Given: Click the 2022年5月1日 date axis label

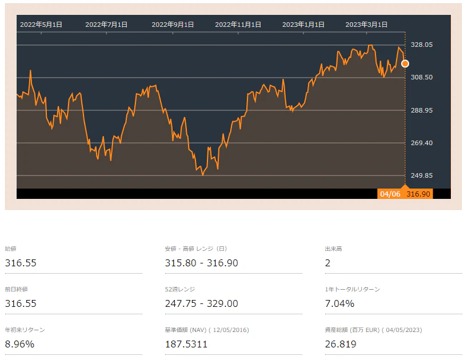Looking at the screenshot, I should pyautogui.click(x=41, y=25).
